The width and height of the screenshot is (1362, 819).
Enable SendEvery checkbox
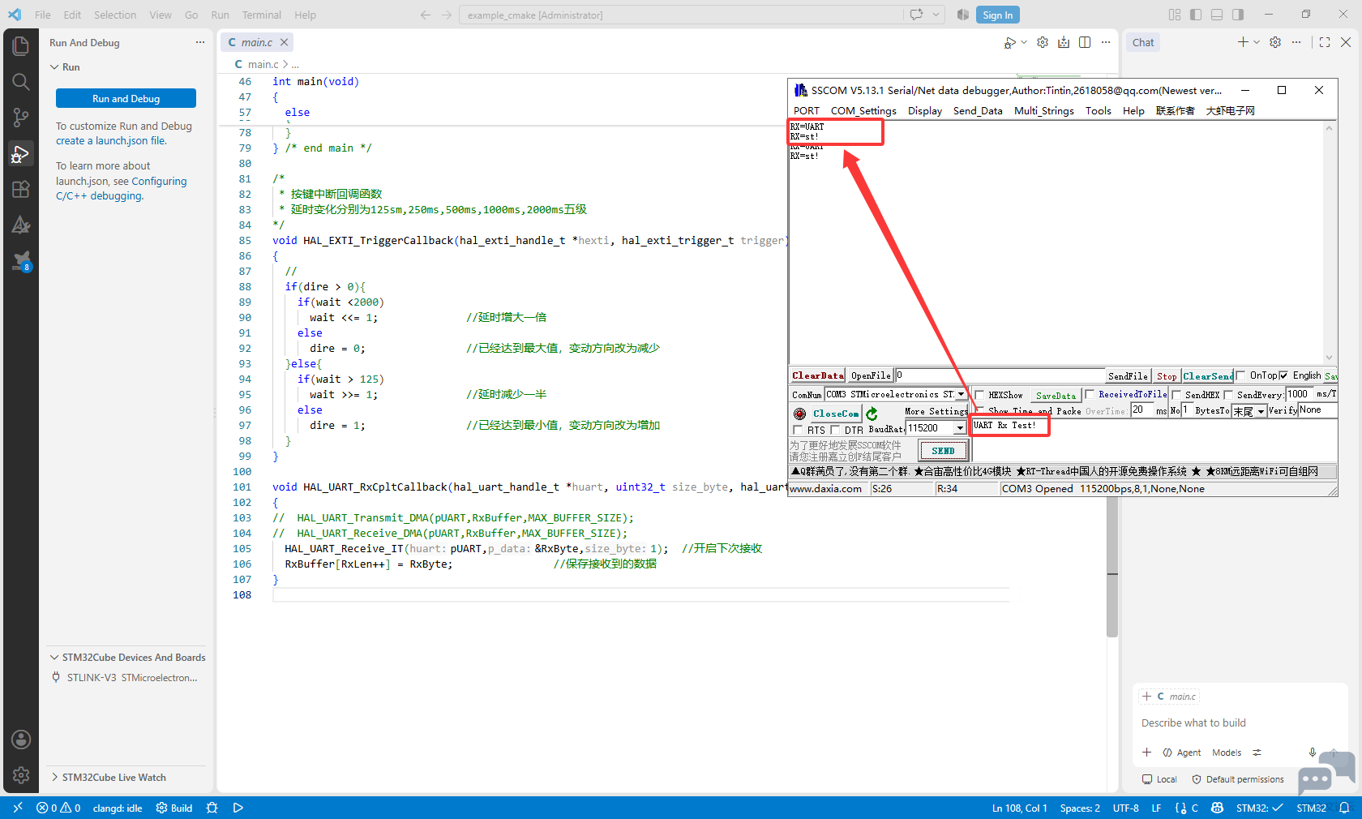(x=1228, y=395)
